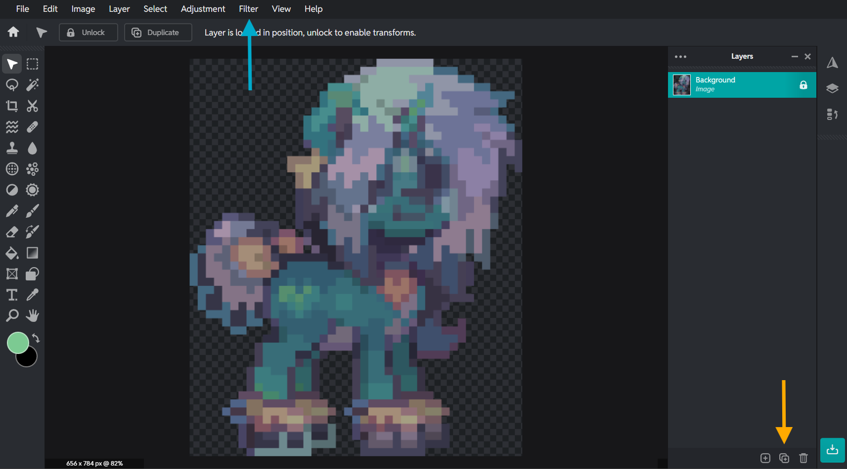
Task: Open the Select menu
Action: (x=155, y=9)
